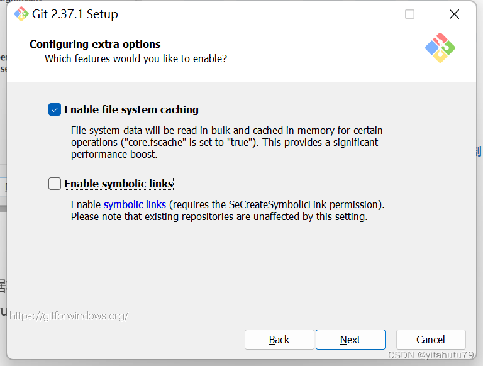This screenshot has height=366, width=483.
Task: Click the "Which features would you like to enable?" subtitle
Action: coord(136,58)
